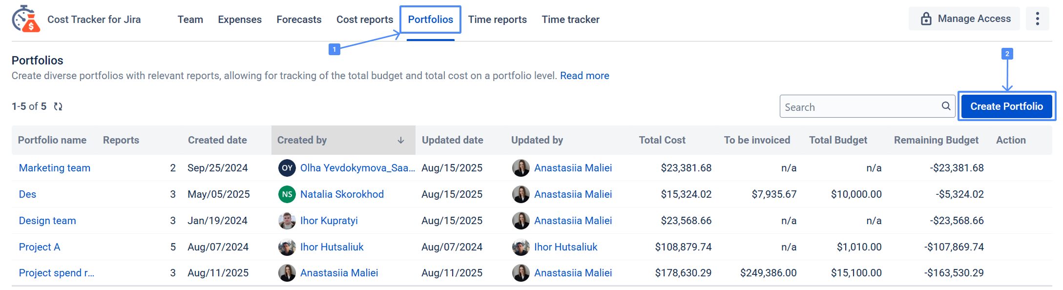Follow the Read more link
Viewport: 1063px width, 290px height.
[x=584, y=76]
